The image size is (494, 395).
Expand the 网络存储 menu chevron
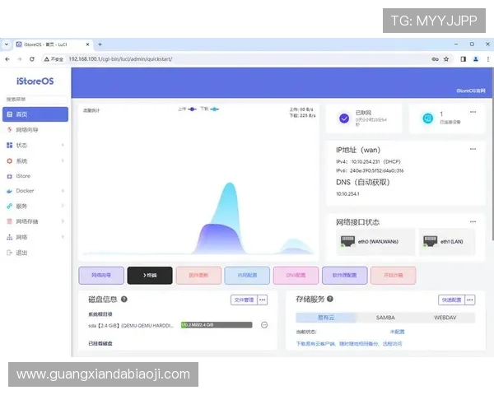tap(63, 221)
